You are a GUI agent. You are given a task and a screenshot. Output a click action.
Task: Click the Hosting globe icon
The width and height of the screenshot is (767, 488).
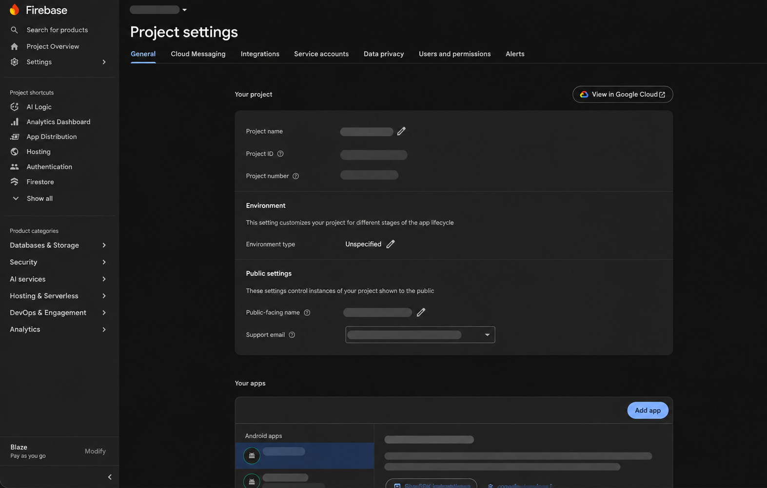click(x=15, y=152)
